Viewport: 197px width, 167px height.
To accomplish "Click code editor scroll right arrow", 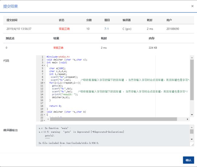I will pyautogui.click(x=187, y=119).
